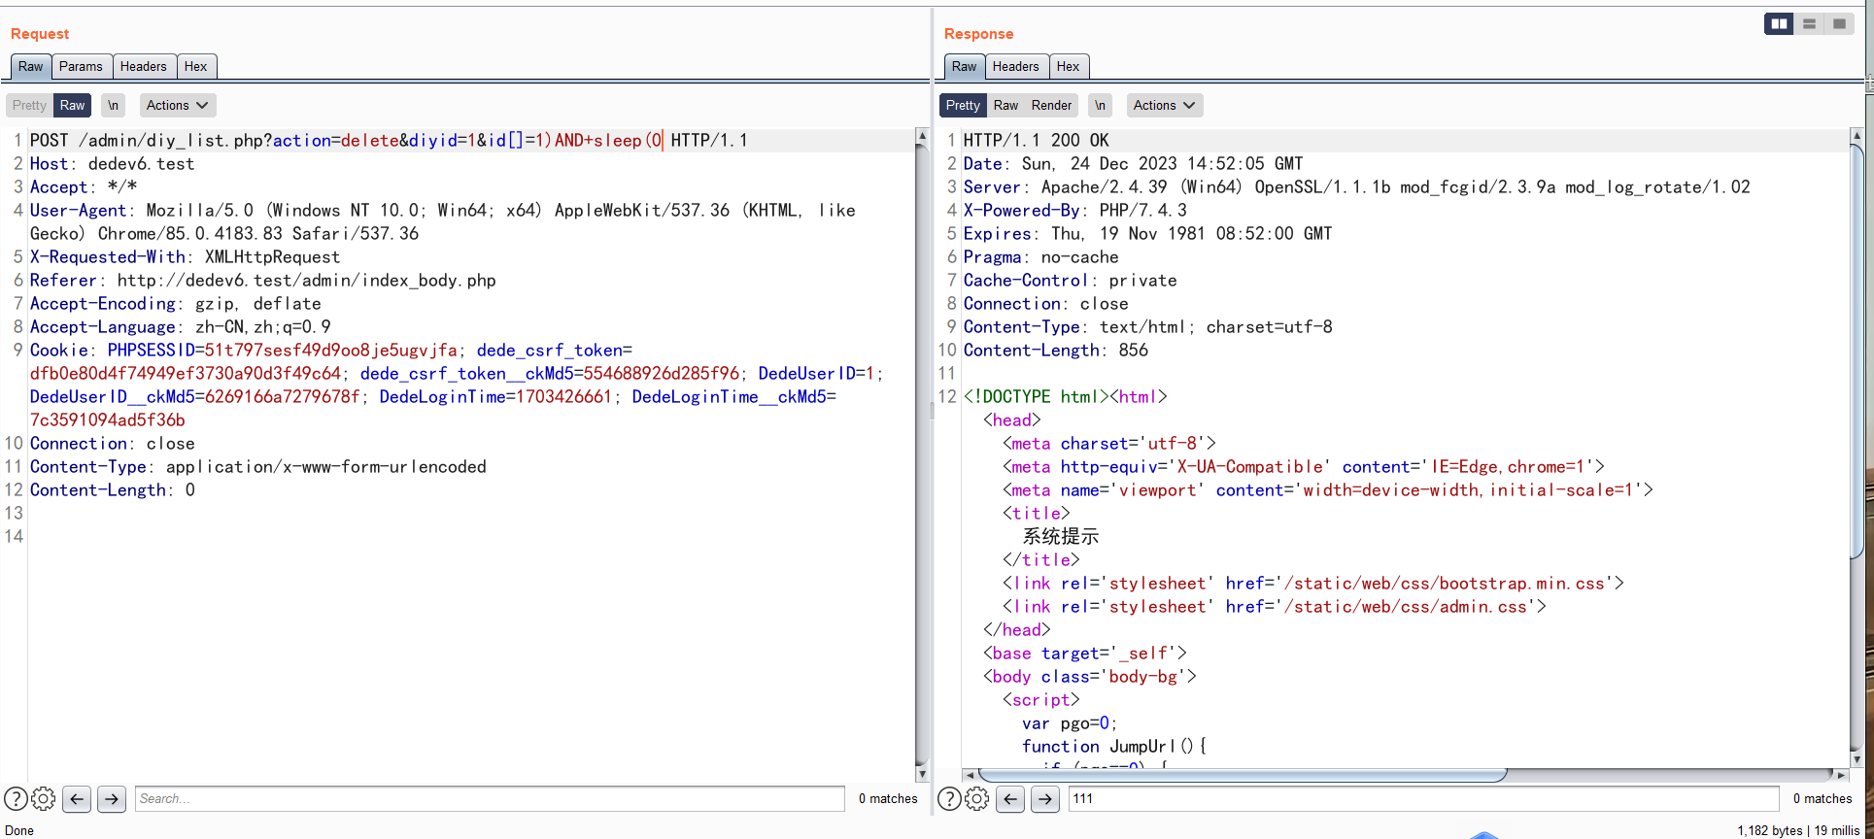Open Response panel help icon
The height and width of the screenshot is (839, 1874).
[x=949, y=799]
